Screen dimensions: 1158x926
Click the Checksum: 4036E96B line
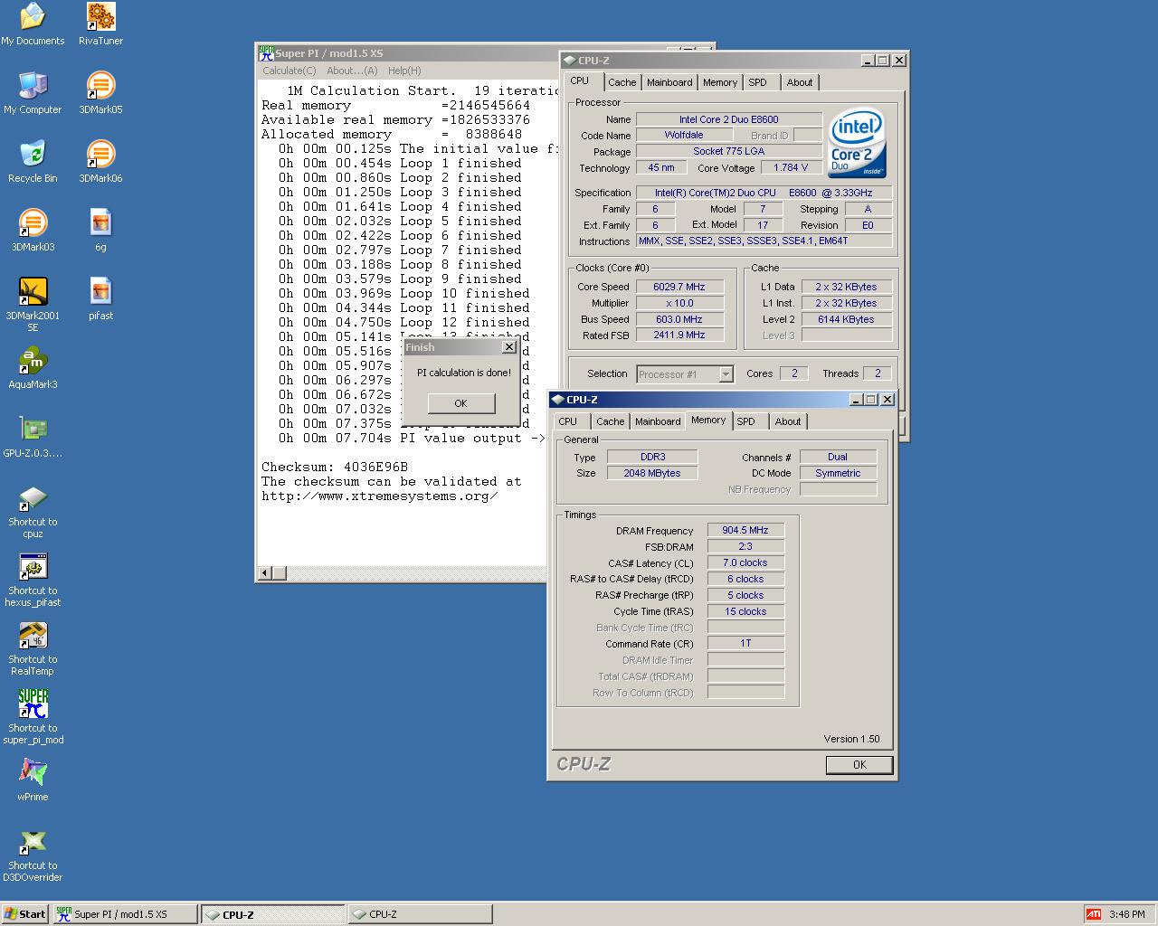[x=335, y=467]
